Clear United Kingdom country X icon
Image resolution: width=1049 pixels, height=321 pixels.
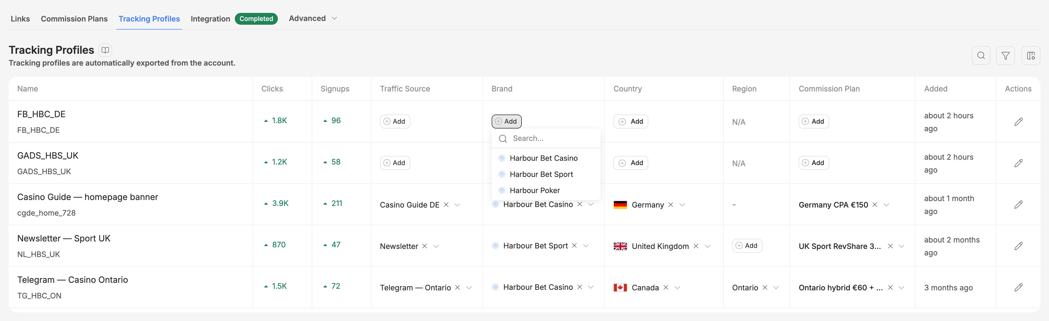[696, 246]
